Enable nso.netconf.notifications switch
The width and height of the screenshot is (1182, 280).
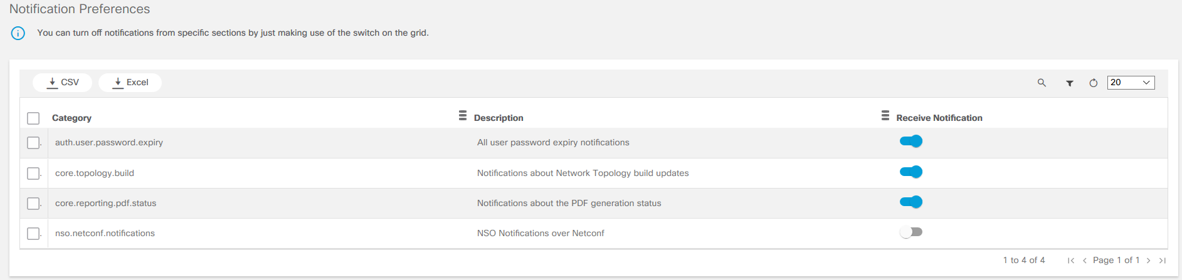click(x=911, y=232)
